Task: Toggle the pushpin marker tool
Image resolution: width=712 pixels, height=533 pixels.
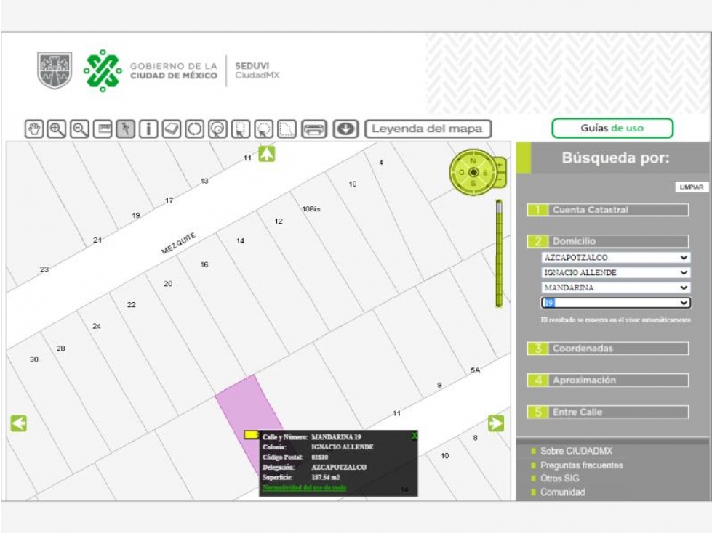Action: pos(125,129)
